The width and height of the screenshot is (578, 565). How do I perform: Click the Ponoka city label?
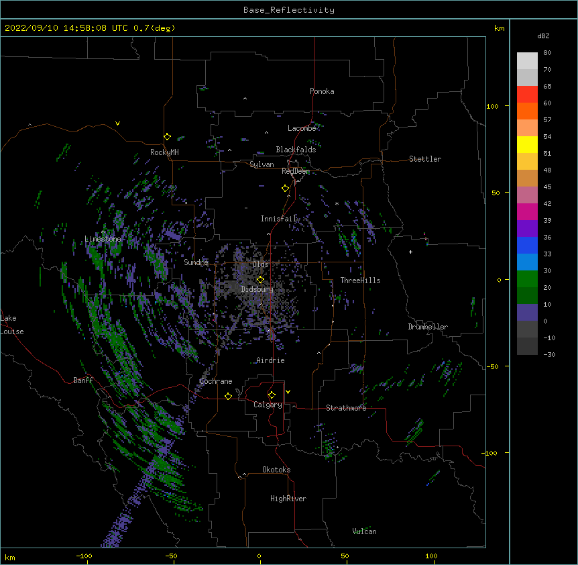tap(322, 91)
